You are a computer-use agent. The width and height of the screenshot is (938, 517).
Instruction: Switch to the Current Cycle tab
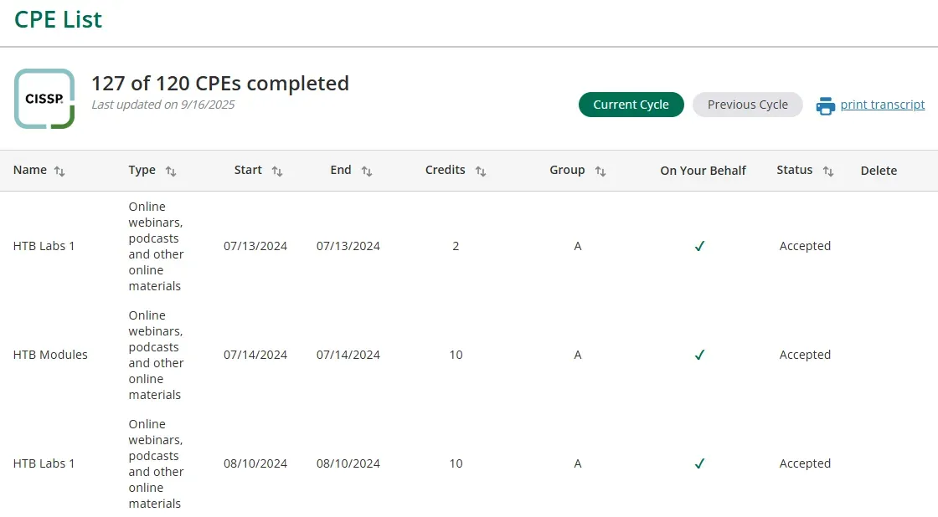click(x=631, y=105)
